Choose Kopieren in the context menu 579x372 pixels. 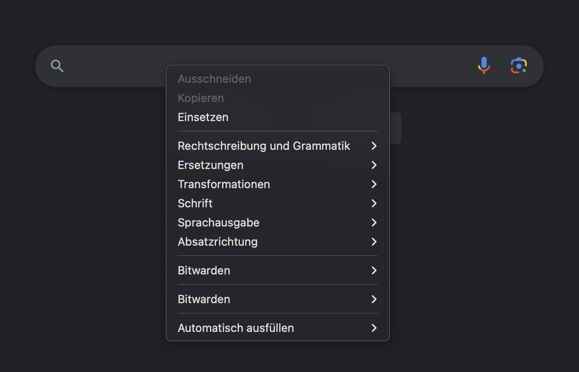pyautogui.click(x=201, y=98)
